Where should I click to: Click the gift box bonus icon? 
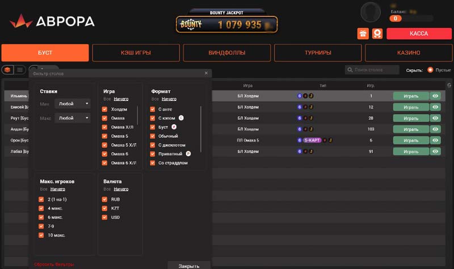(363, 34)
